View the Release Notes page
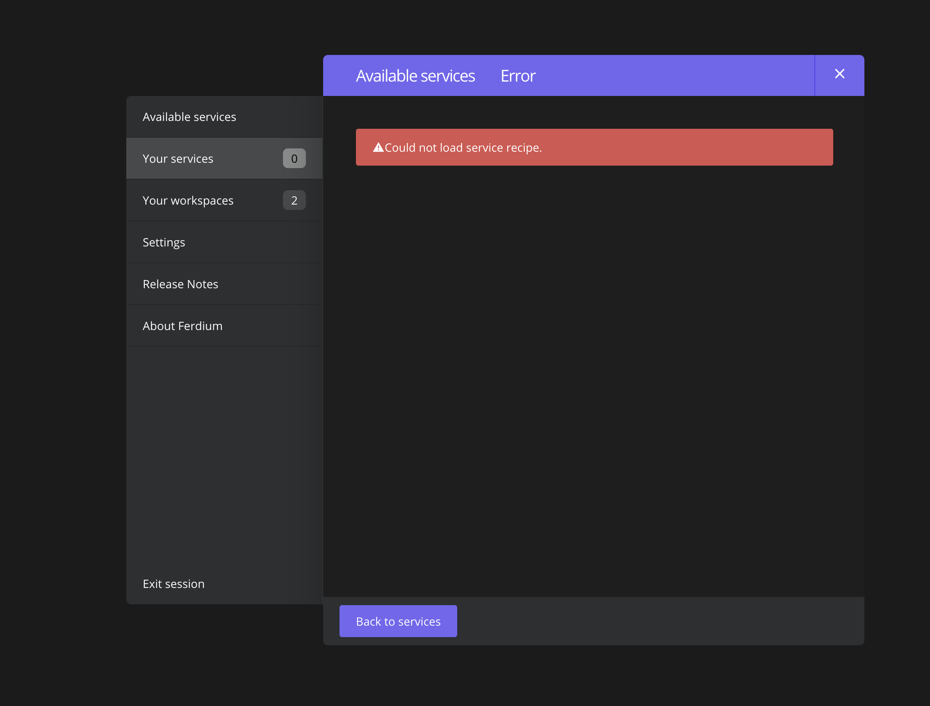Screen dimensions: 930x706 [x=225, y=284]
